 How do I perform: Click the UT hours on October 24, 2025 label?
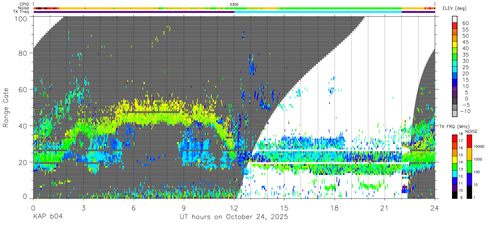pos(234,217)
